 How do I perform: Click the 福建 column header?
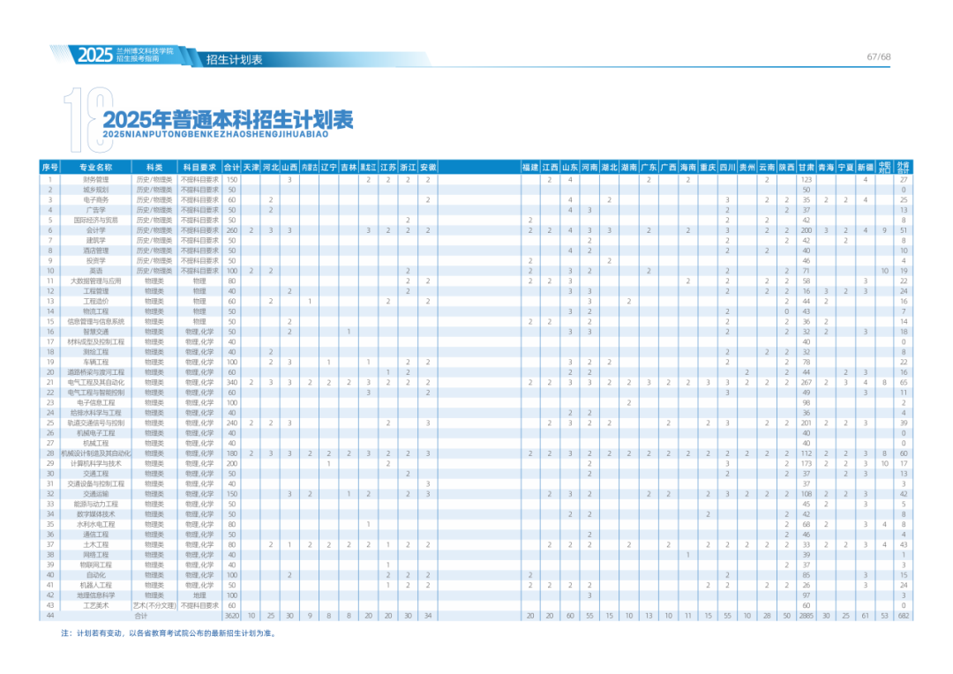coord(529,167)
